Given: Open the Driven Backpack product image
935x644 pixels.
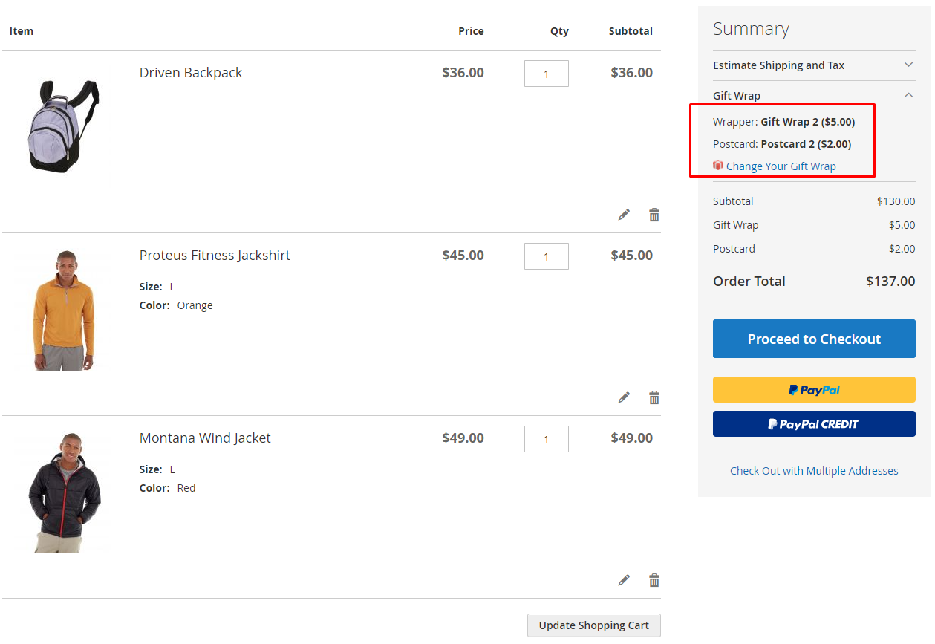Looking at the screenshot, I should (64, 126).
